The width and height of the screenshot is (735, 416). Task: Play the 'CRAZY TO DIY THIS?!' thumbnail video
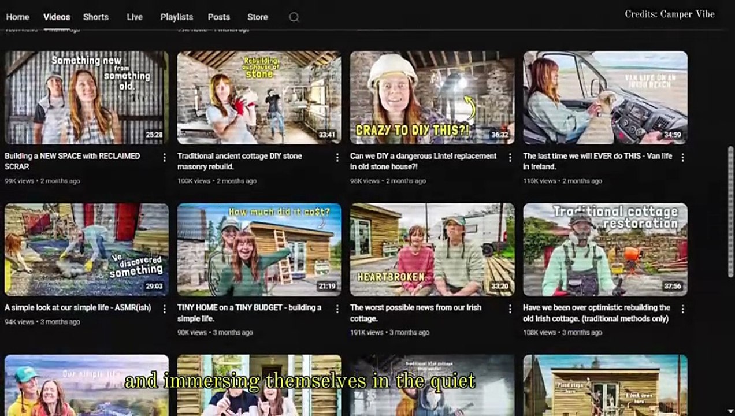click(432, 98)
